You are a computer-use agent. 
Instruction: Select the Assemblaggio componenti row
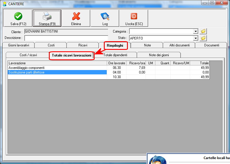coord(108,68)
